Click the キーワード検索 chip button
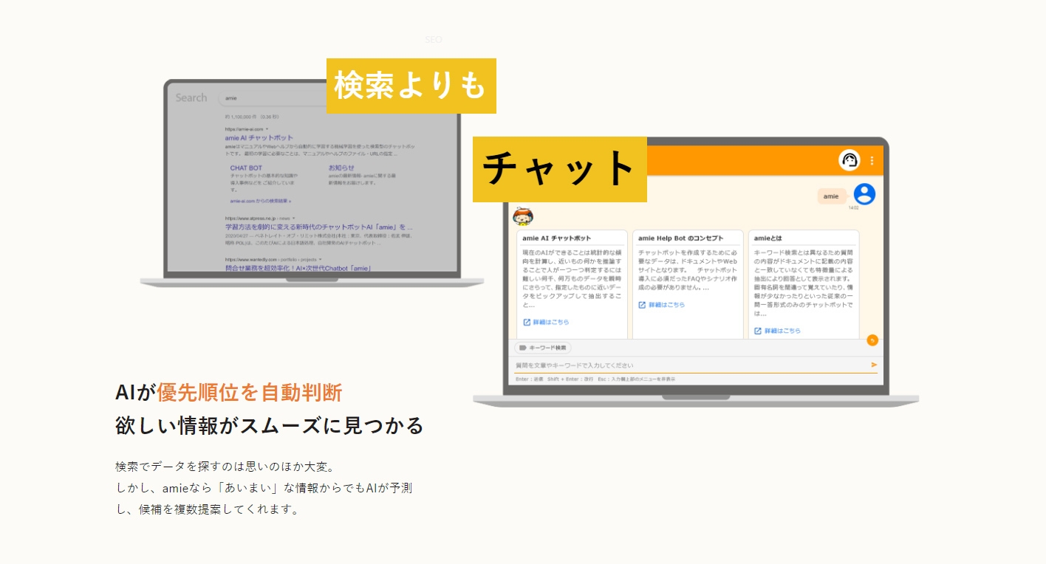The width and height of the screenshot is (1046, 564). (543, 348)
